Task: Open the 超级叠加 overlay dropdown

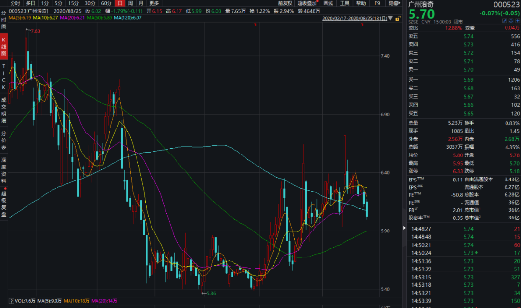Action: coord(308,3)
